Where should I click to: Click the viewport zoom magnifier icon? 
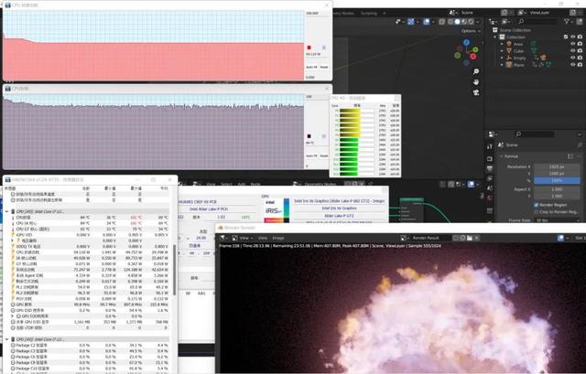point(476,71)
